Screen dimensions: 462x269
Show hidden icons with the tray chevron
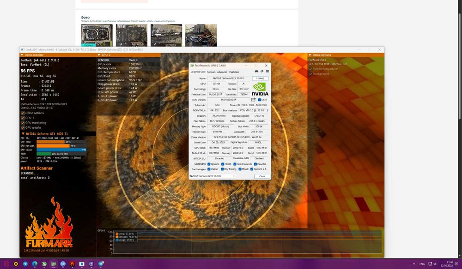pos(414,264)
